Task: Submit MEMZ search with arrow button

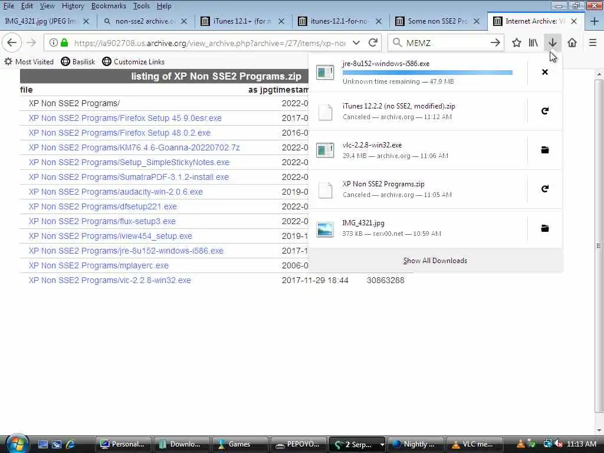Action: [495, 42]
